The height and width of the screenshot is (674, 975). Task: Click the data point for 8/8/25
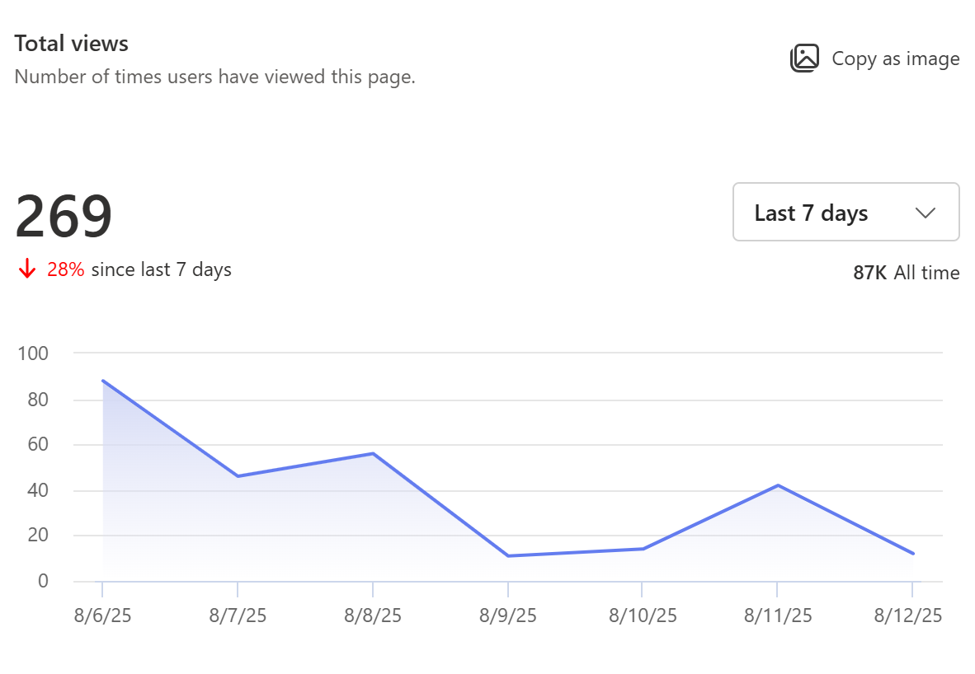click(x=374, y=453)
